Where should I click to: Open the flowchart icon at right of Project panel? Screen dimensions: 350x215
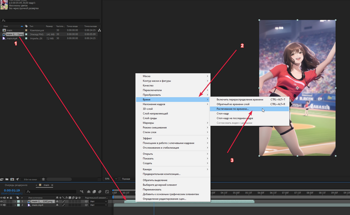click(99, 30)
